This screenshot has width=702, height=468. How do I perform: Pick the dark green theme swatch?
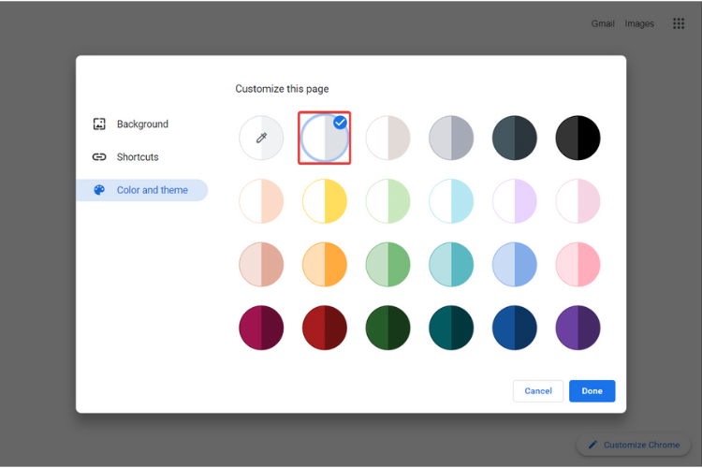click(x=388, y=328)
